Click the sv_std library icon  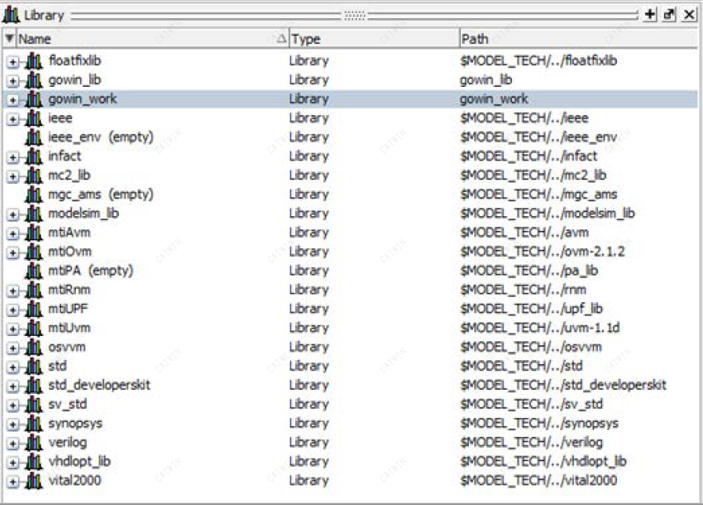click(x=34, y=405)
